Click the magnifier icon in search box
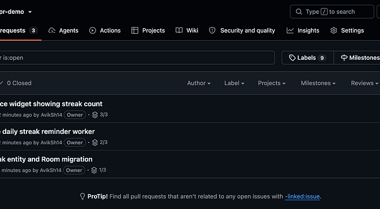The image size is (380, 209). (299, 11)
